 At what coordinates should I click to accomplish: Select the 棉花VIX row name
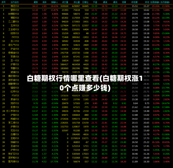point(15,6)
